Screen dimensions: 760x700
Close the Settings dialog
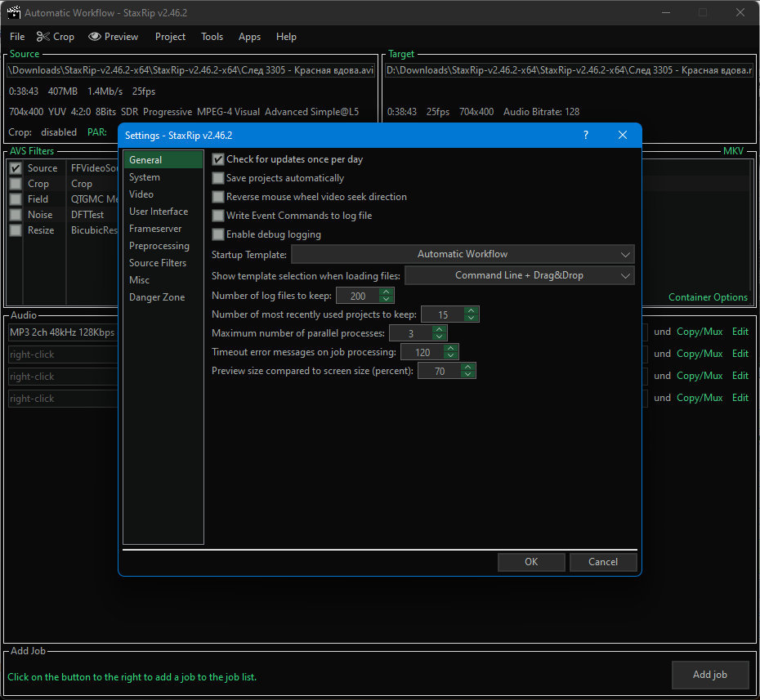623,135
